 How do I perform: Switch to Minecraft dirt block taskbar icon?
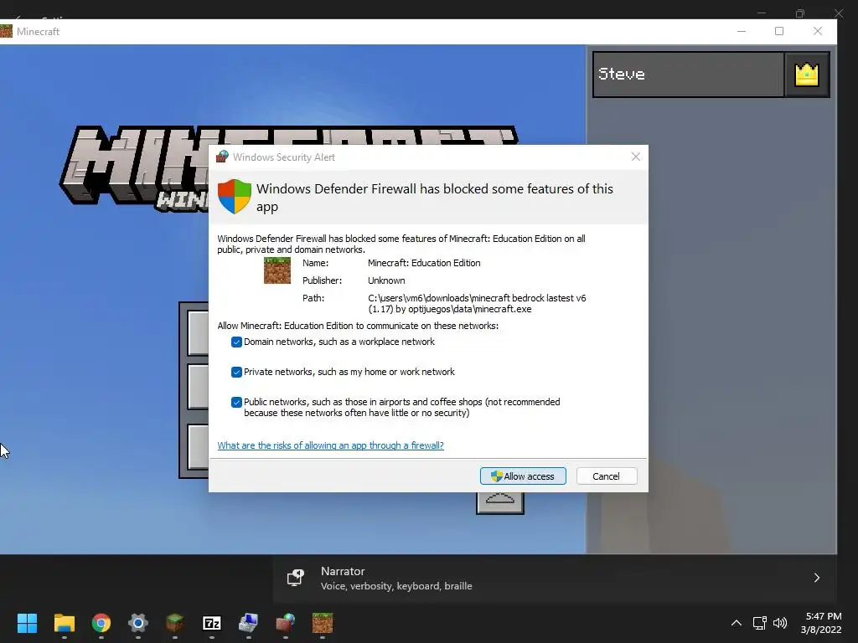[323, 623]
